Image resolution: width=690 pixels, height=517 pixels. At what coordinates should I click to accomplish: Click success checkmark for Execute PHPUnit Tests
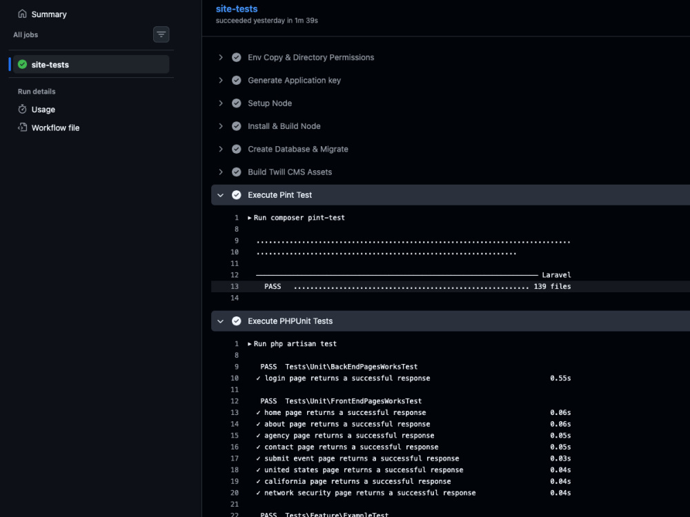[236, 321]
